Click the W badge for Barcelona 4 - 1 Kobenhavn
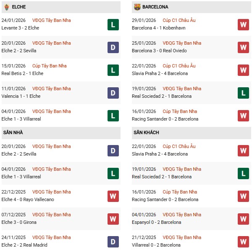 pos(243,24)
